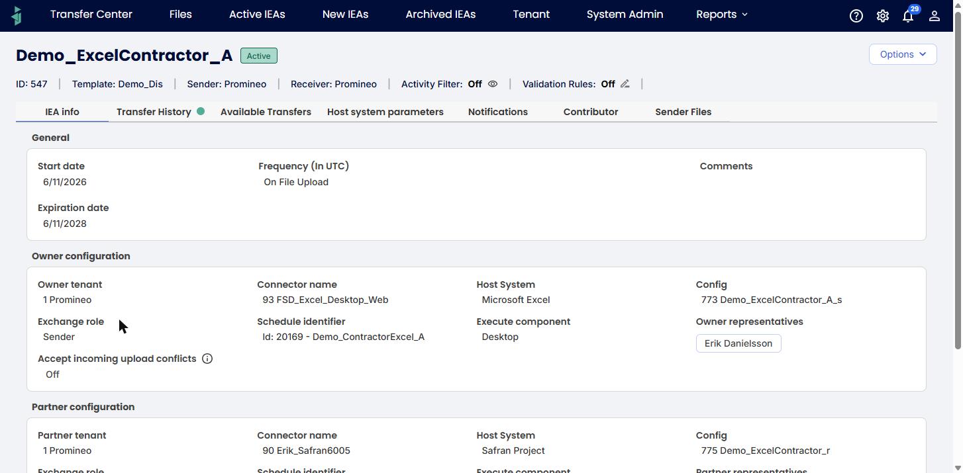Click Microsoft Excel host system value
This screenshot has width=963, height=473.
coord(516,300)
